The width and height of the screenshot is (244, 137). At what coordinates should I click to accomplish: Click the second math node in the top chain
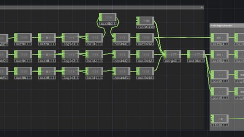[x=47, y=37]
